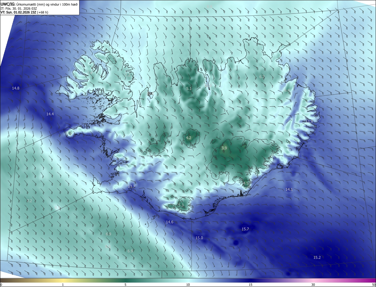
Task: Click the color scale tick labeled 1
Action: pyautogui.click(x=63, y=285)
